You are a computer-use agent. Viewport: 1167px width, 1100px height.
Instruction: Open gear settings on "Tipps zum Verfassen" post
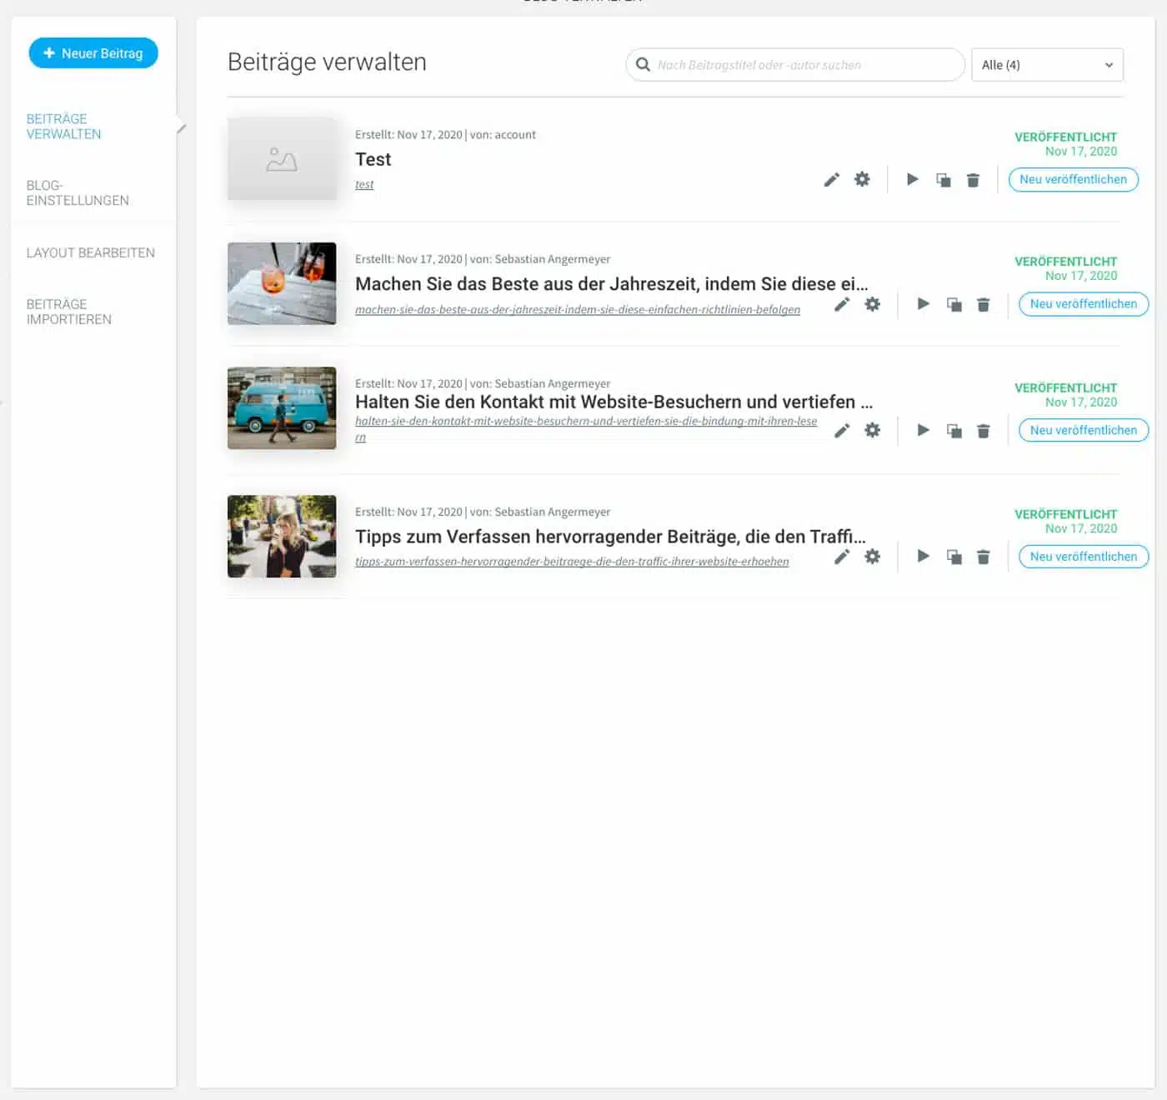pos(872,557)
